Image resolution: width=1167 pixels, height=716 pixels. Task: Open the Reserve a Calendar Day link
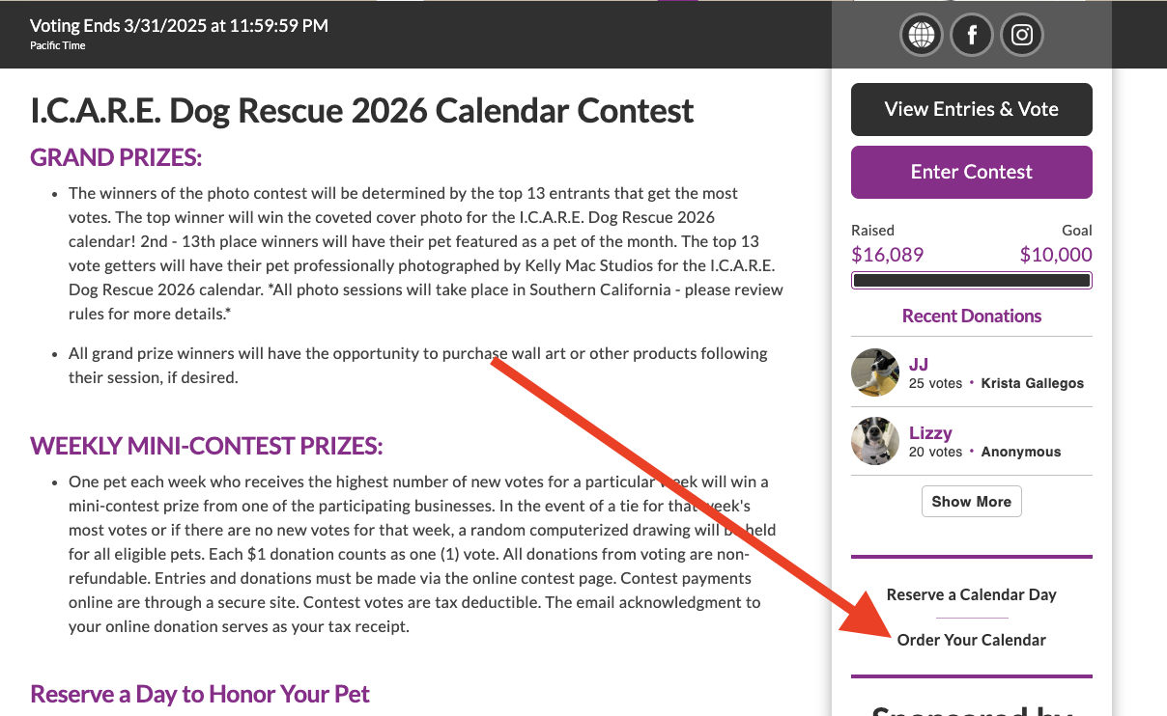click(971, 594)
